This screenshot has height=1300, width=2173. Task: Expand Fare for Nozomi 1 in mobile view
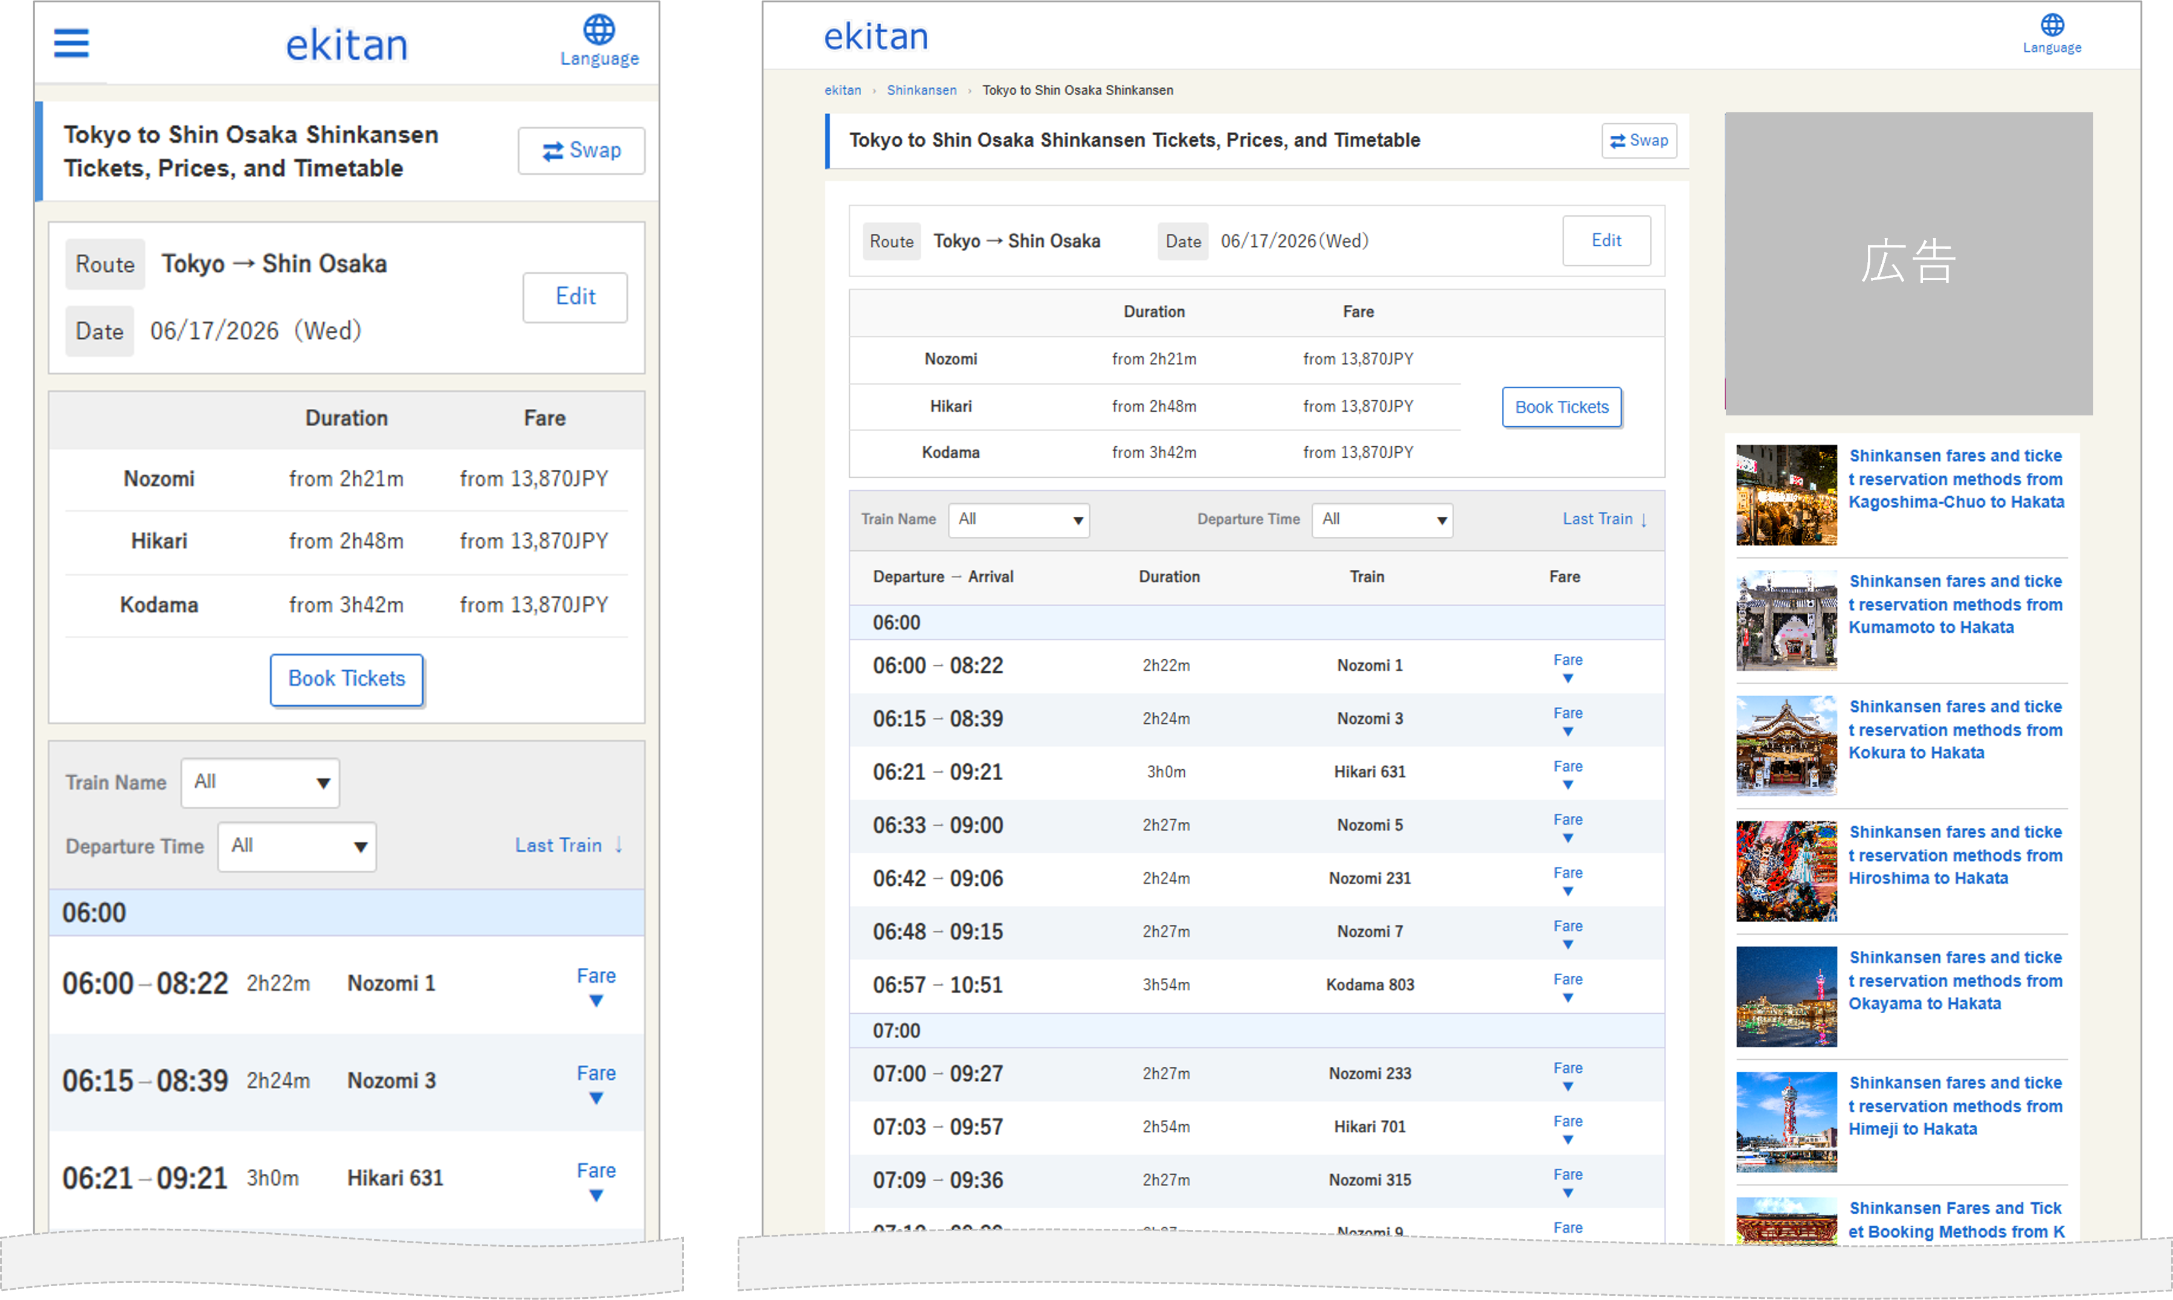click(596, 985)
